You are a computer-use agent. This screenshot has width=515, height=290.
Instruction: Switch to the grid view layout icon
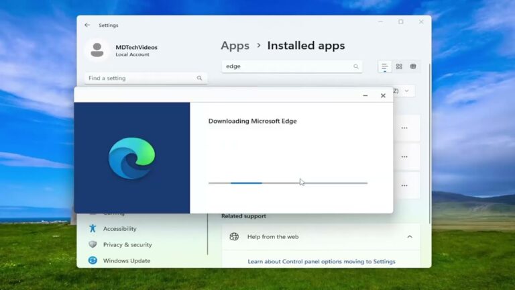[399, 66]
